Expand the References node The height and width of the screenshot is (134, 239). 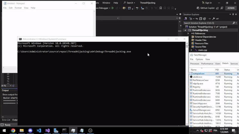coord(188,34)
